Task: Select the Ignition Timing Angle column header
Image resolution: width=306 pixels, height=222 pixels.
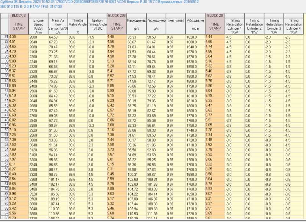Action: click(97, 26)
